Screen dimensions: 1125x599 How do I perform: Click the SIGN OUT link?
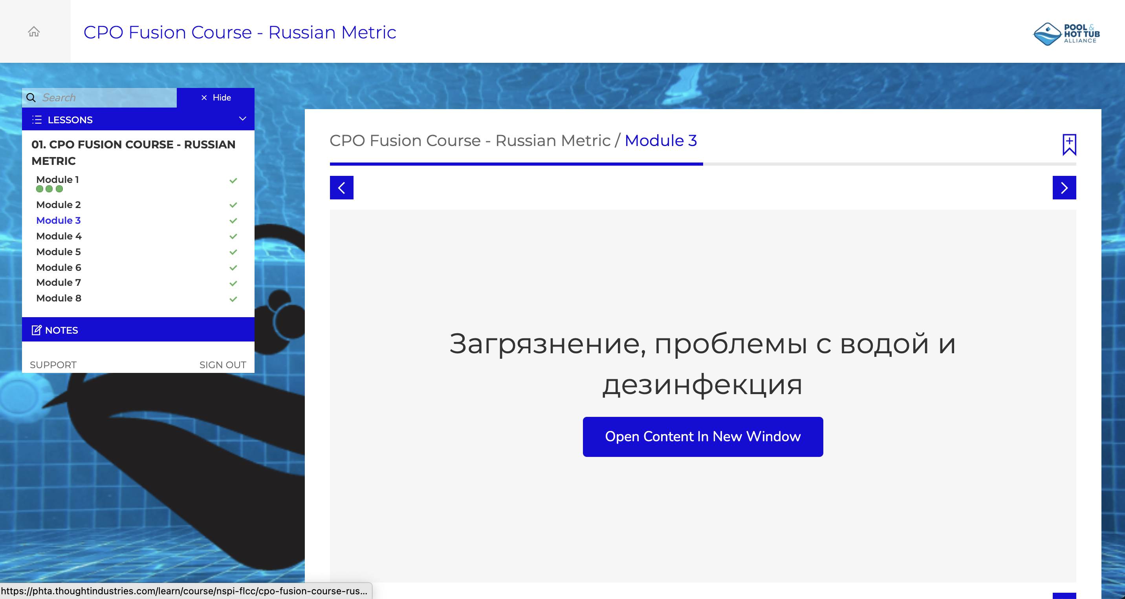click(x=223, y=365)
